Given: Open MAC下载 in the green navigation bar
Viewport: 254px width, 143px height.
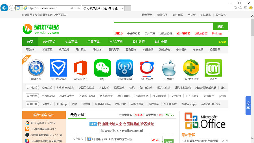Looking at the screenshot, I should (x=116, y=42).
